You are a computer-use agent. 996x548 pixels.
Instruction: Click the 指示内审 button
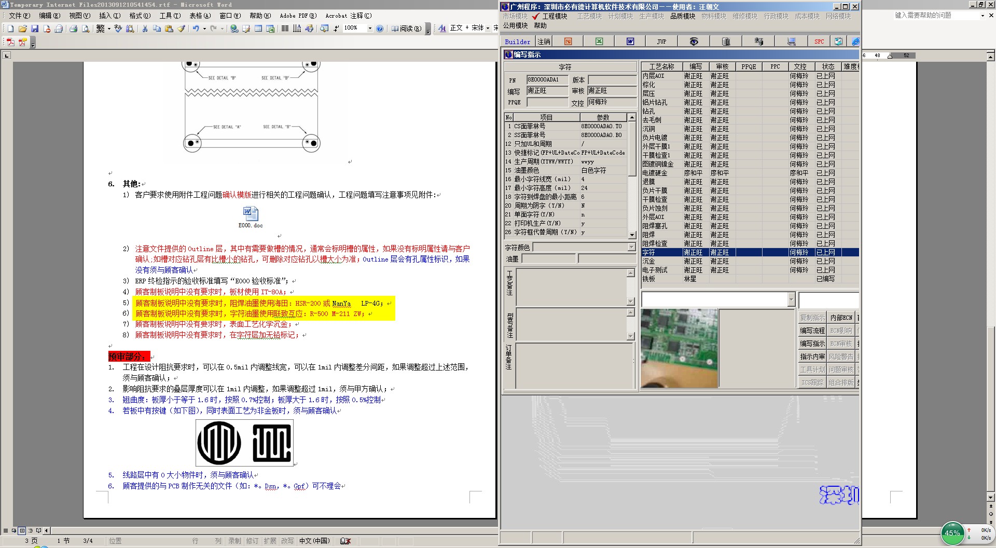(812, 357)
